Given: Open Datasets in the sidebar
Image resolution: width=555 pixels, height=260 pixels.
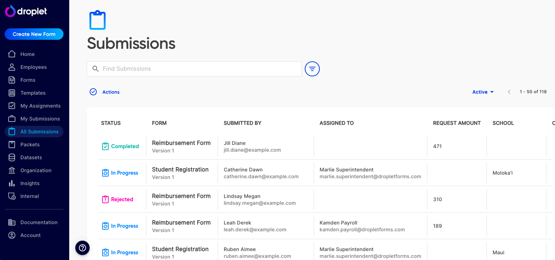Looking at the screenshot, I should [34, 157].
